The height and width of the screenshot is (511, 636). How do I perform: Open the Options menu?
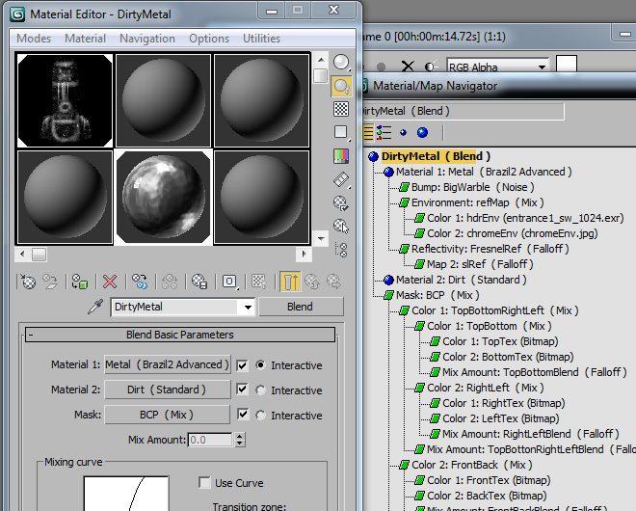click(x=209, y=39)
